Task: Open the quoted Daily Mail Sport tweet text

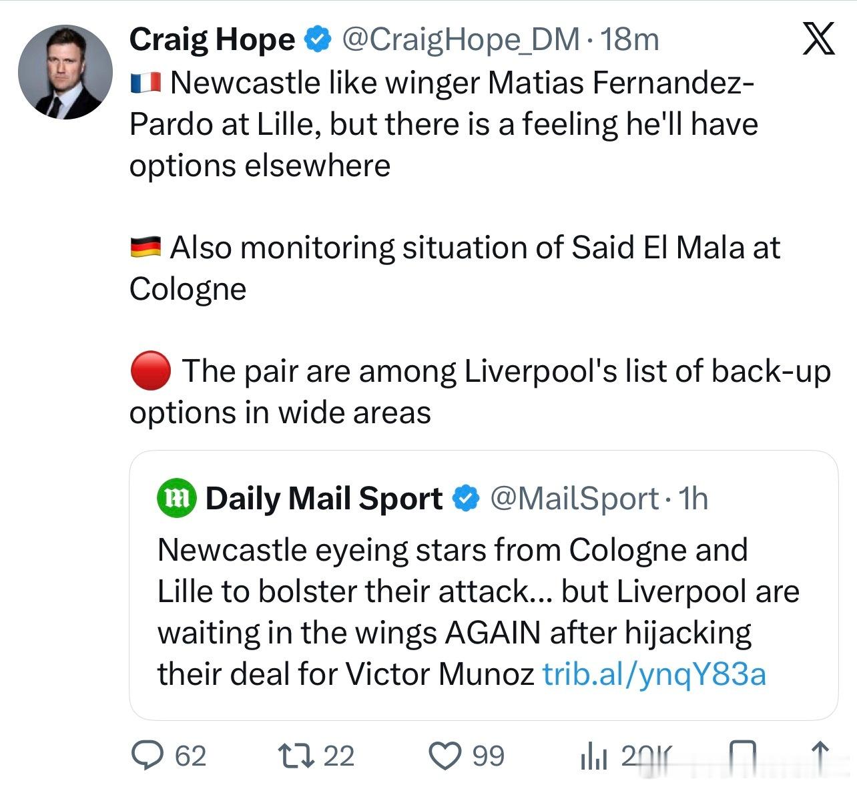Action: [x=478, y=612]
